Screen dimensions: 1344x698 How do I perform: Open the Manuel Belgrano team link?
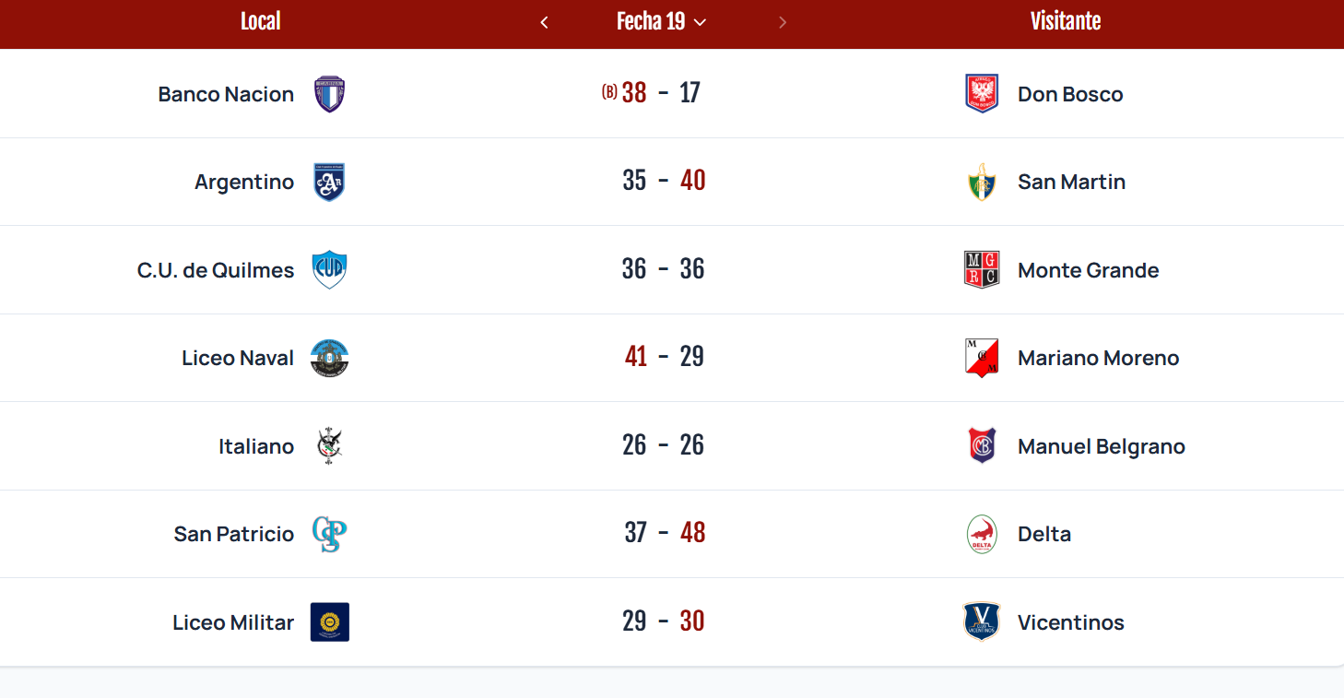(1102, 446)
